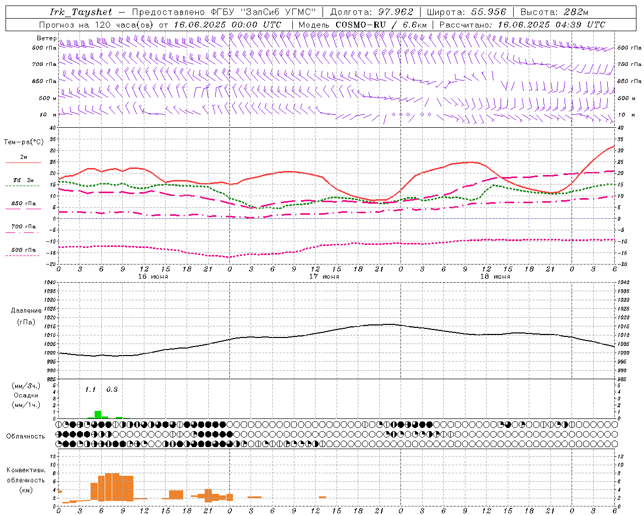Select the provider text ФГБУ "ЗапСиб УГМС"

pyautogui.click(x=264, y=12)
